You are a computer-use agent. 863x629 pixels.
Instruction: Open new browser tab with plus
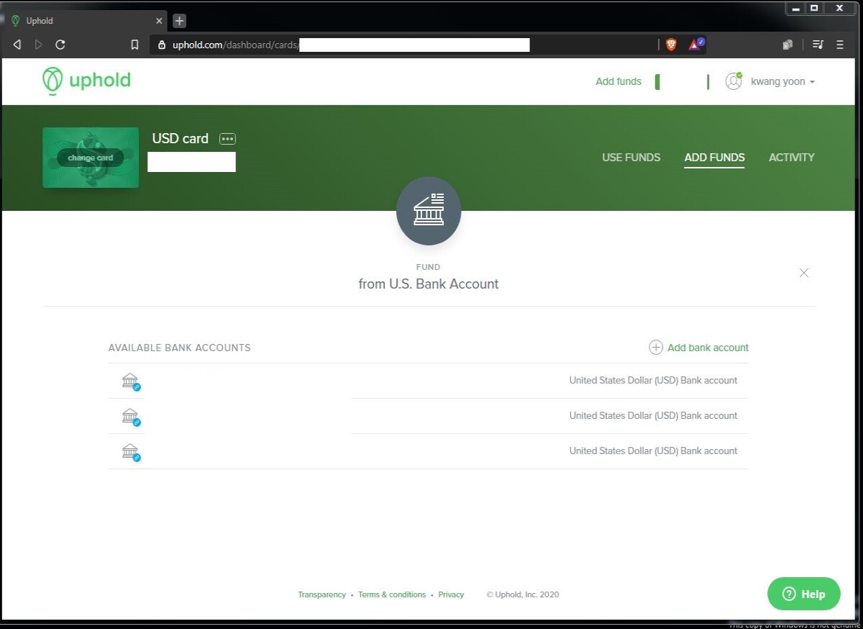click(180, 21)
